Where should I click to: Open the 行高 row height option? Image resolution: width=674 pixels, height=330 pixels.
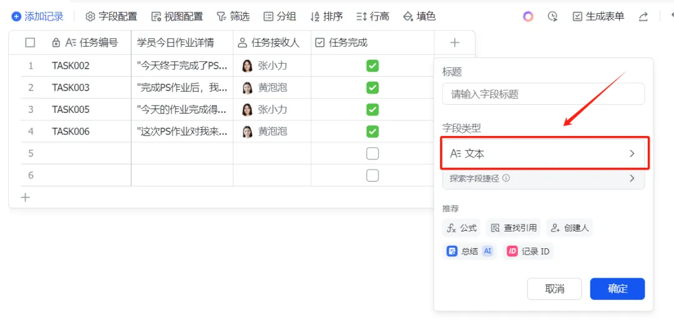(373, 17)
